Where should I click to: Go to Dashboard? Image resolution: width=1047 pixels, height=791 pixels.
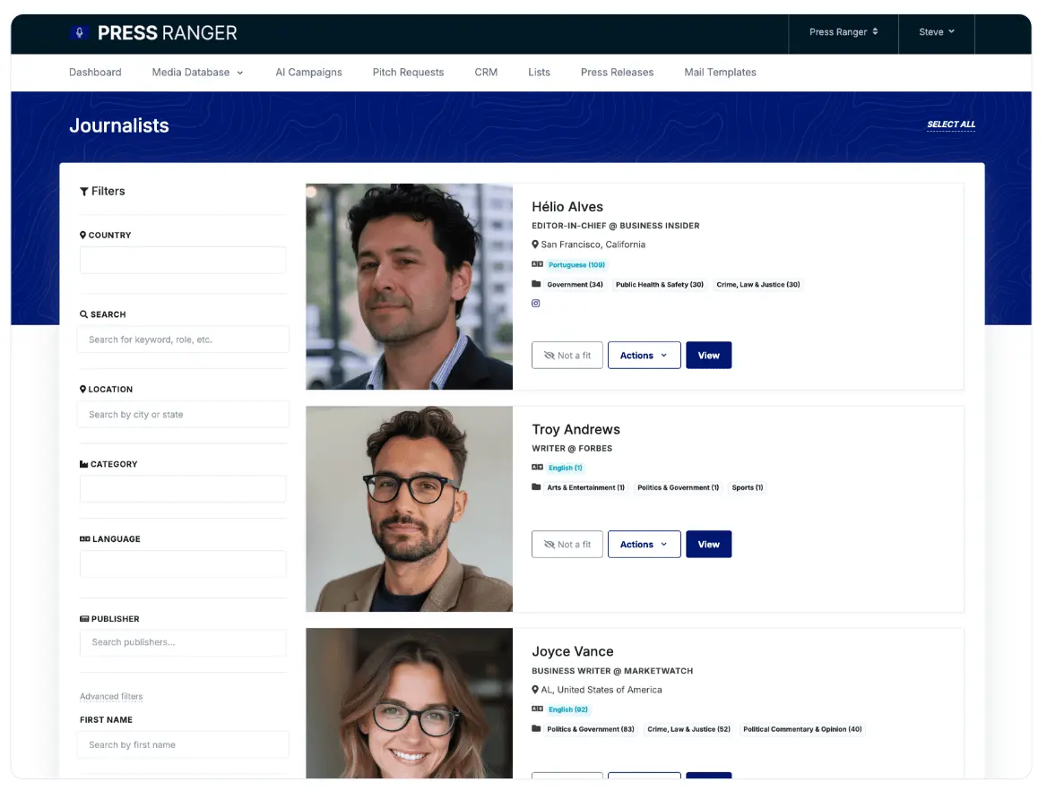pyautogui.click(x=95, y=72)
